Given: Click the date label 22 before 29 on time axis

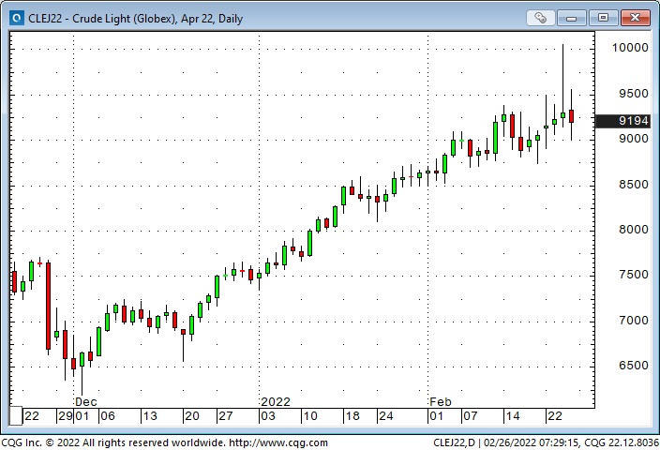Looking at the screenshot, I should [32, 416].
